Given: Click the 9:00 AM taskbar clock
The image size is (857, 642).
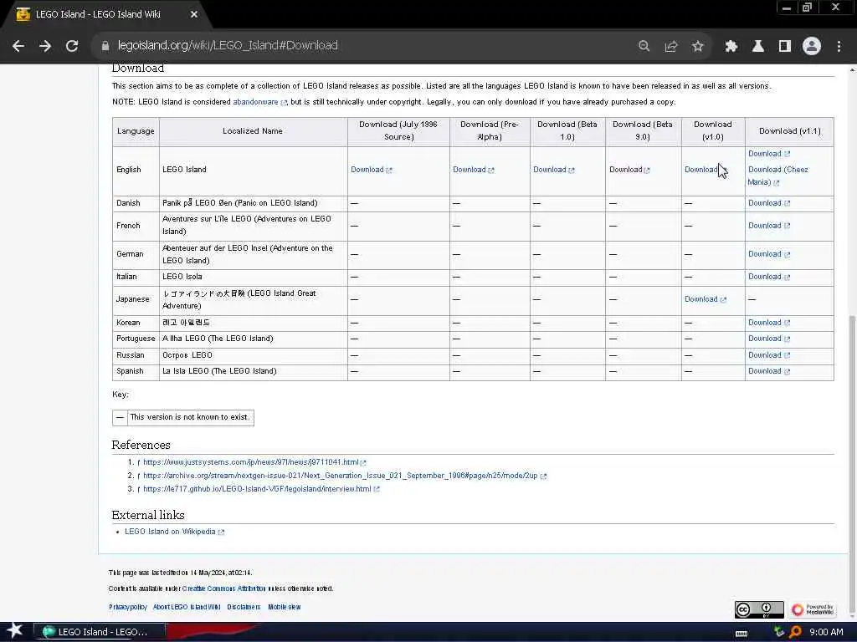Looking at the screenshot, I should pos(826,632).
